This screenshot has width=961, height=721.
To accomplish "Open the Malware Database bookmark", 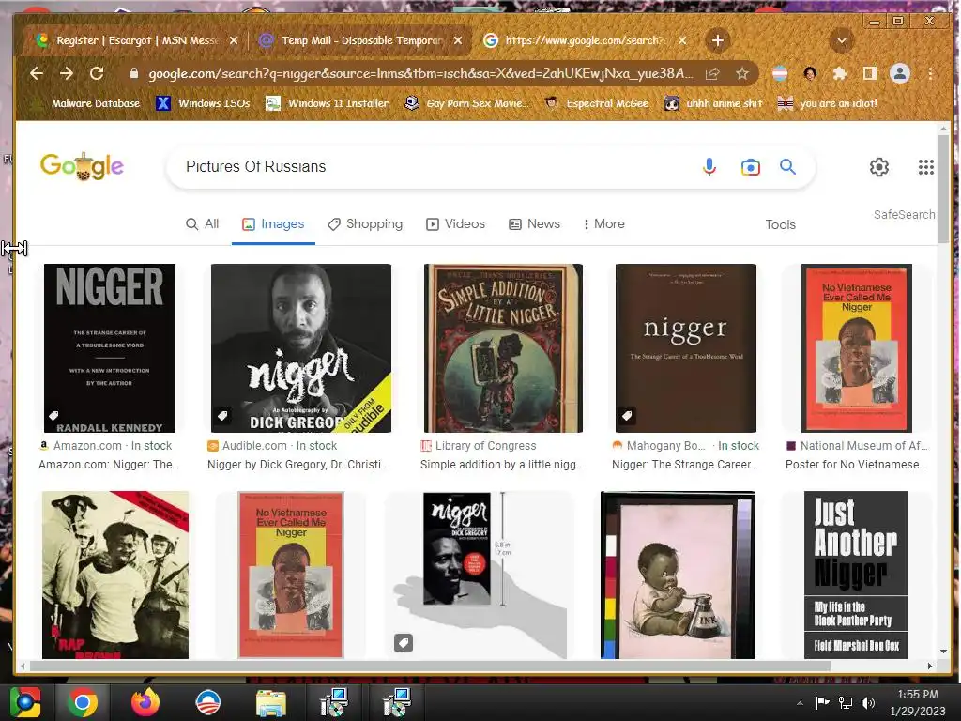I will tap(86, 103).
